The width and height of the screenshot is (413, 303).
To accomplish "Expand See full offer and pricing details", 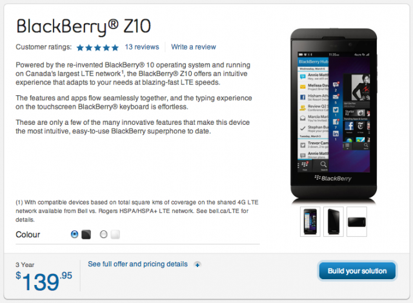I will [x=137, y=264].
